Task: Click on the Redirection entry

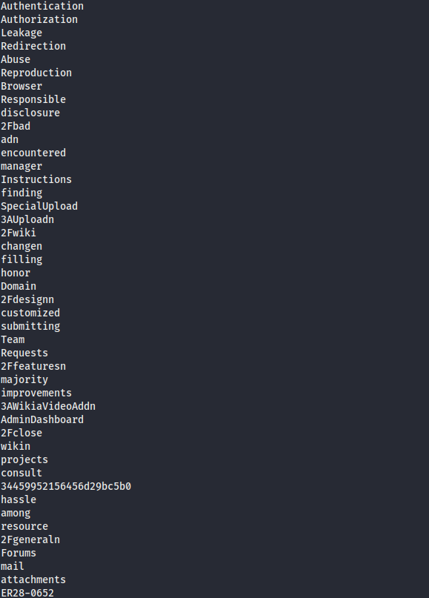Action: [x=33, y=46]
